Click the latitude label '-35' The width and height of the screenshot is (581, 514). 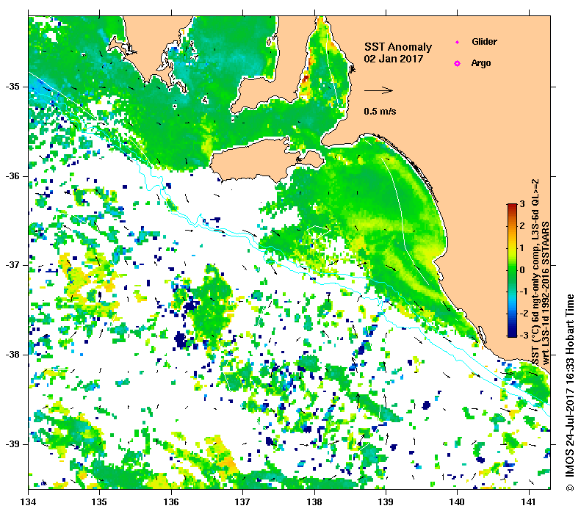click(12, 87)
